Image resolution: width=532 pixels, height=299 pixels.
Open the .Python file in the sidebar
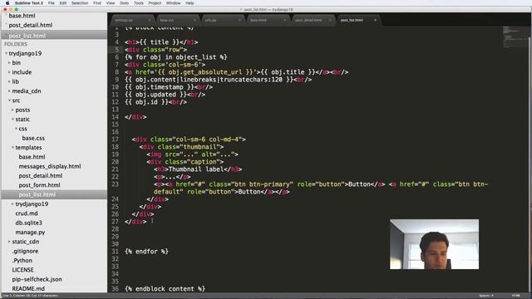[x=22, y=261]
